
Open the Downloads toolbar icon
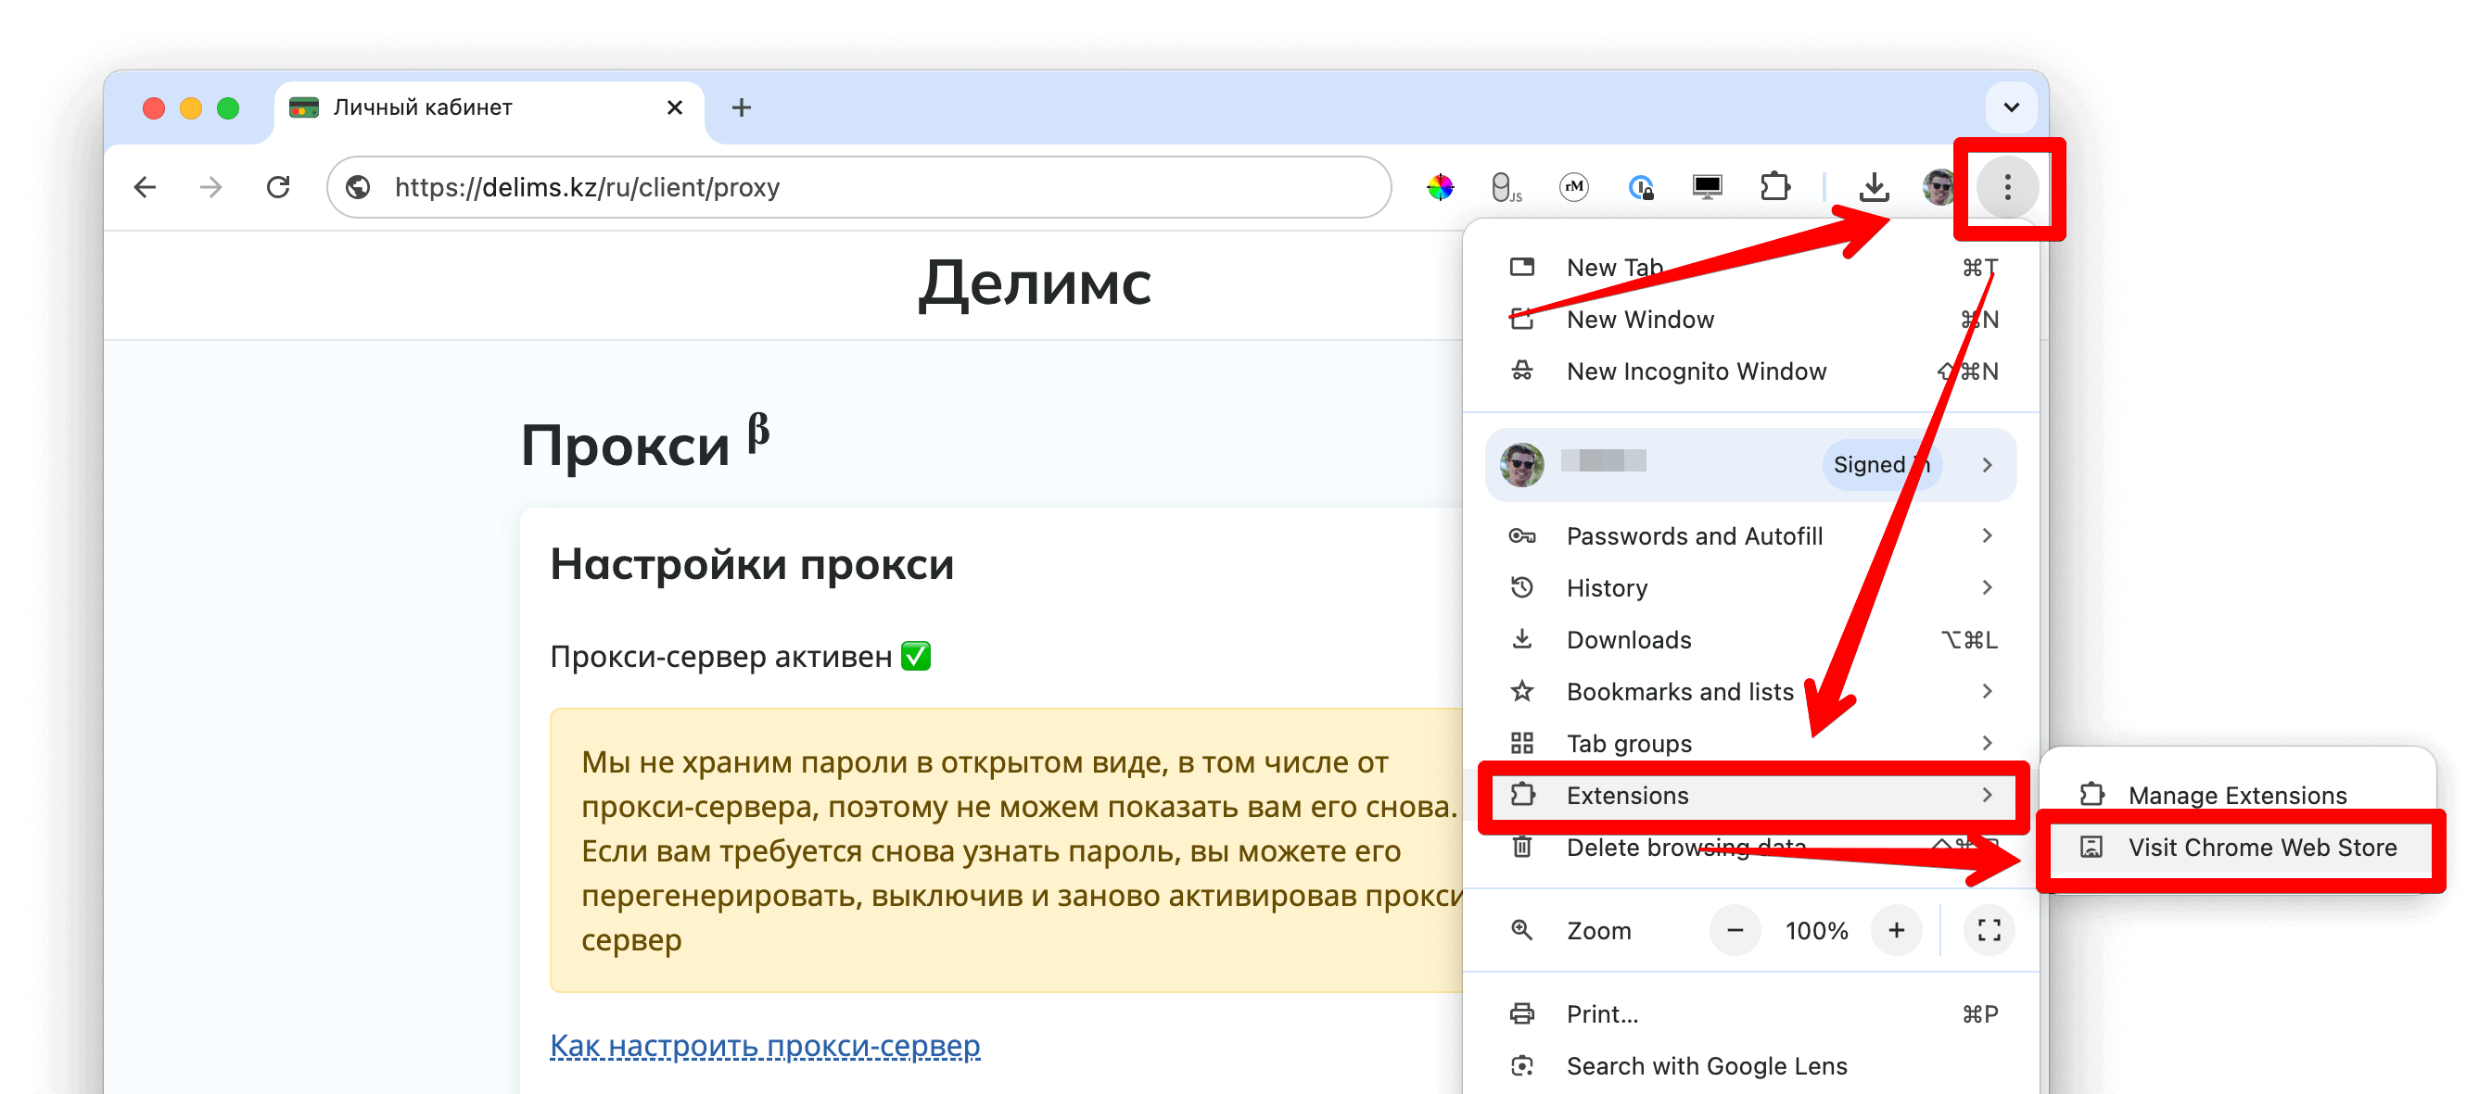point(1873,186)
